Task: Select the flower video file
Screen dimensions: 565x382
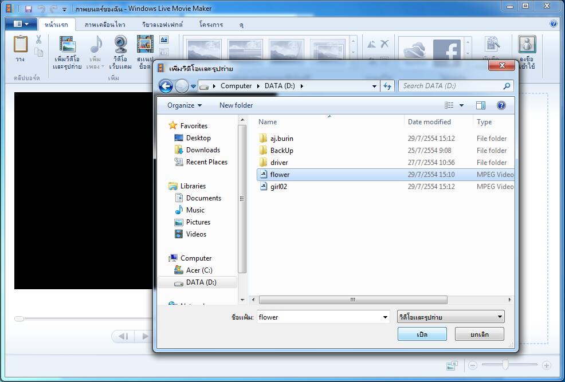Action: pos(280,175)
